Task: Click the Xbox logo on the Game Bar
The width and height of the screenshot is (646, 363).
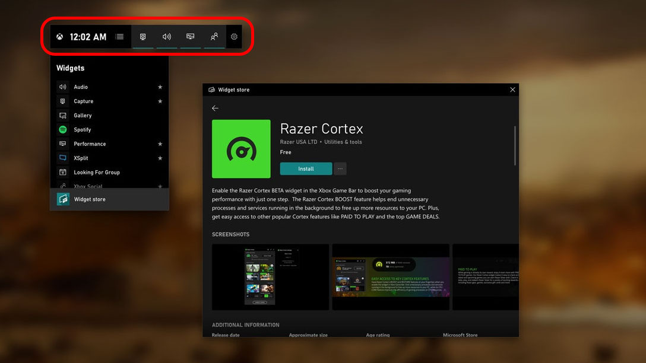Action: tap(59, 36)
